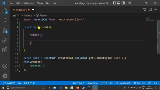Viewport: 160px width, 90px height.
Task: Open changes compare icon in editor toolbar
Action: point(145,9)
